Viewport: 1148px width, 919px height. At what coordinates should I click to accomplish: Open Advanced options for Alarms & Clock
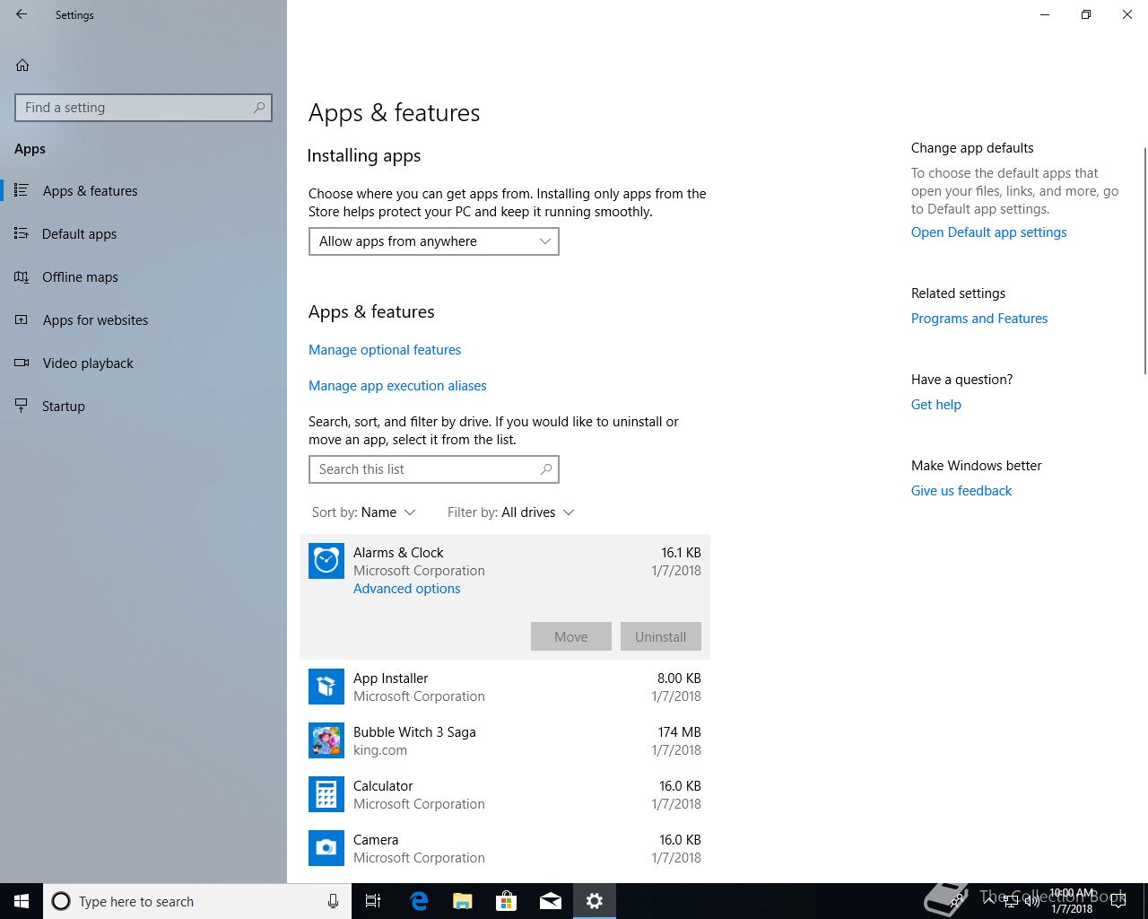click(406, 589)
